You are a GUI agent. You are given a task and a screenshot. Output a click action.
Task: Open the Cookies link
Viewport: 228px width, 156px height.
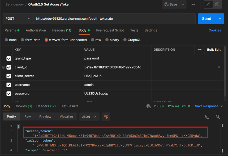(x=214, y=30)
